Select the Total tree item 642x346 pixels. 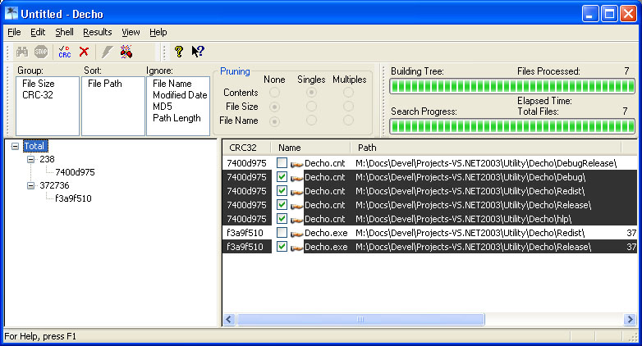pos(34,146)
